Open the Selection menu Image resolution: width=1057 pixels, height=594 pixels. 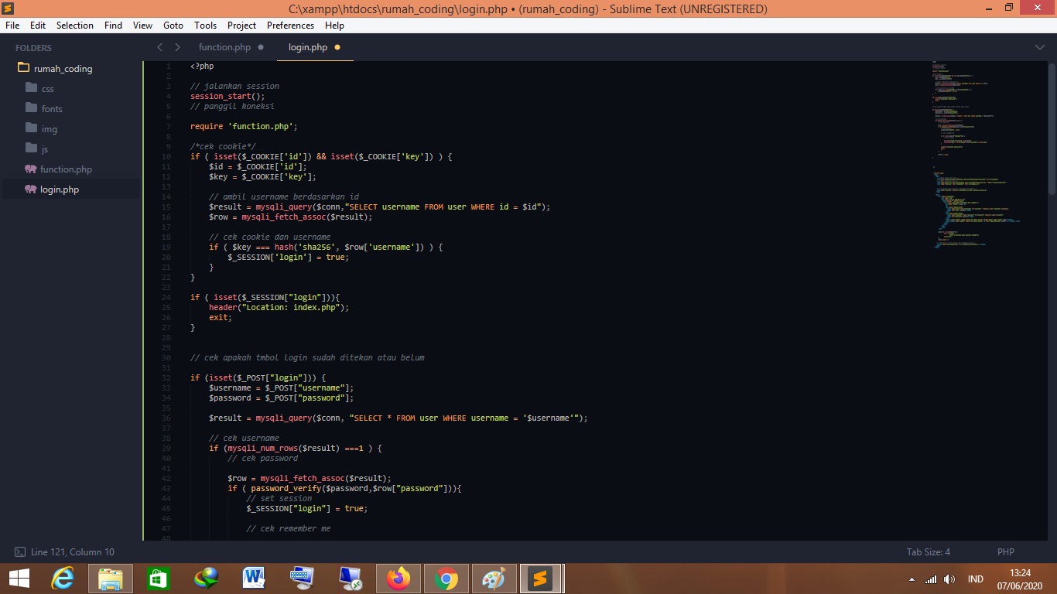pos(75,26)
